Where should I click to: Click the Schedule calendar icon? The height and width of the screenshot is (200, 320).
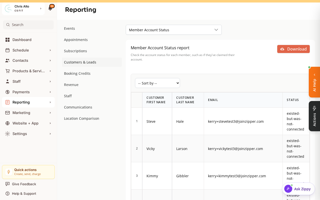[x=7, y=50]
